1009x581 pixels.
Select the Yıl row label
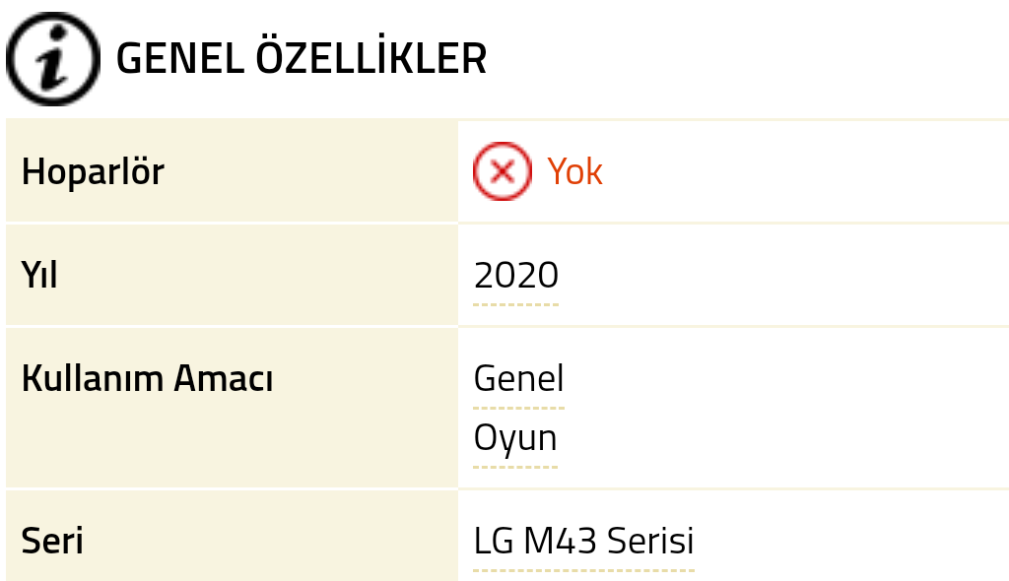pyautogui.click(x=39, y=276)
